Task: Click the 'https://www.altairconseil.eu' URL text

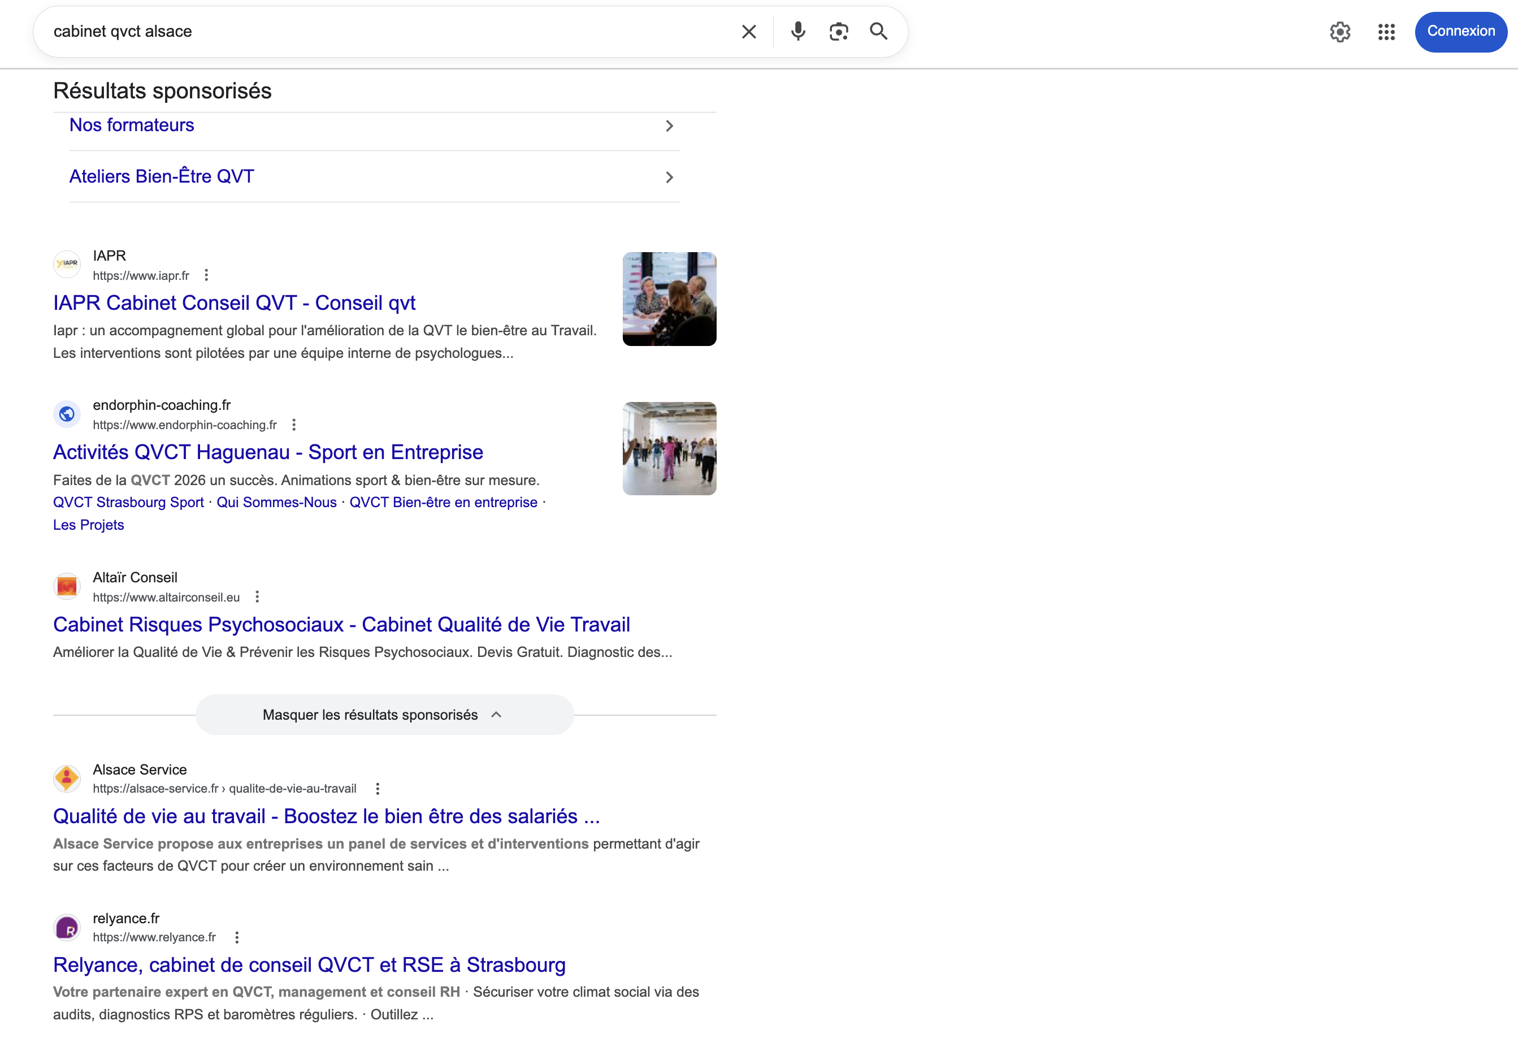Action: (166, 597)
